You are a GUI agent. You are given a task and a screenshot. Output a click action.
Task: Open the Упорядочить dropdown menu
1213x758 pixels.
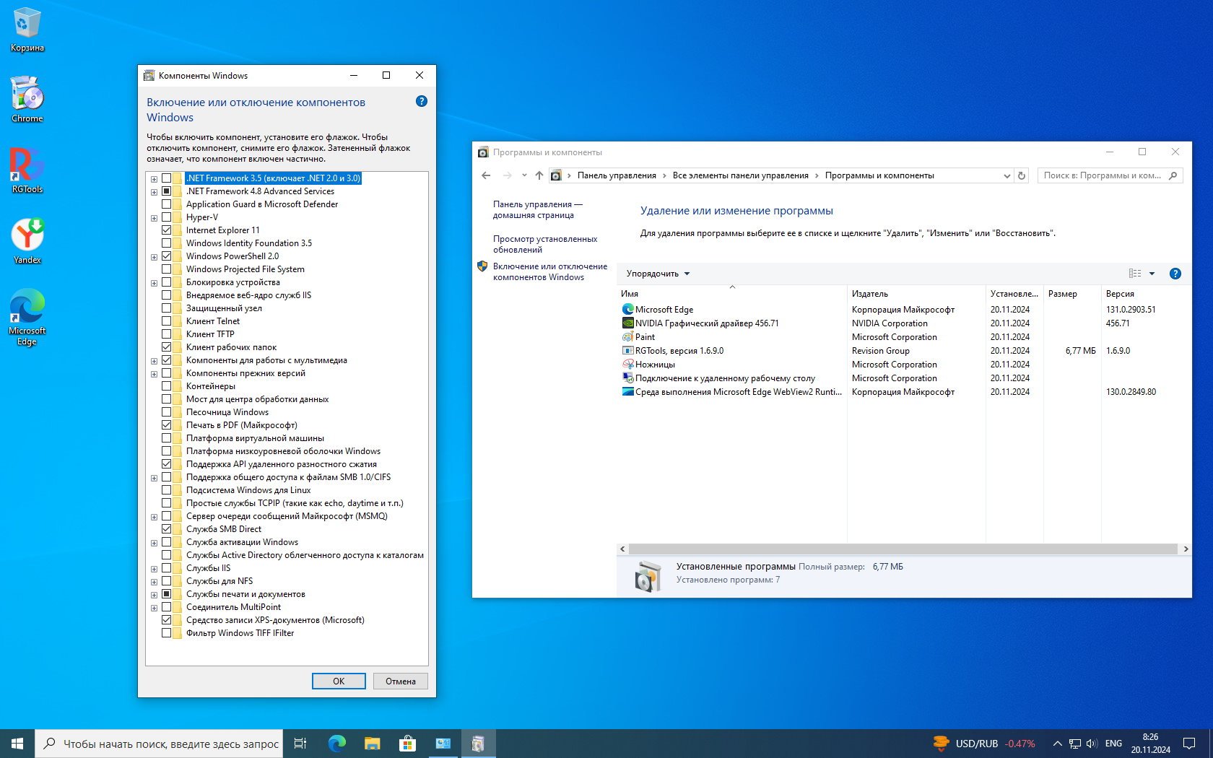tap(657, 274)
